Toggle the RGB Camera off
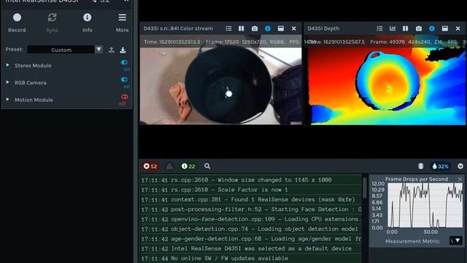467x263 pixels. 124,80
